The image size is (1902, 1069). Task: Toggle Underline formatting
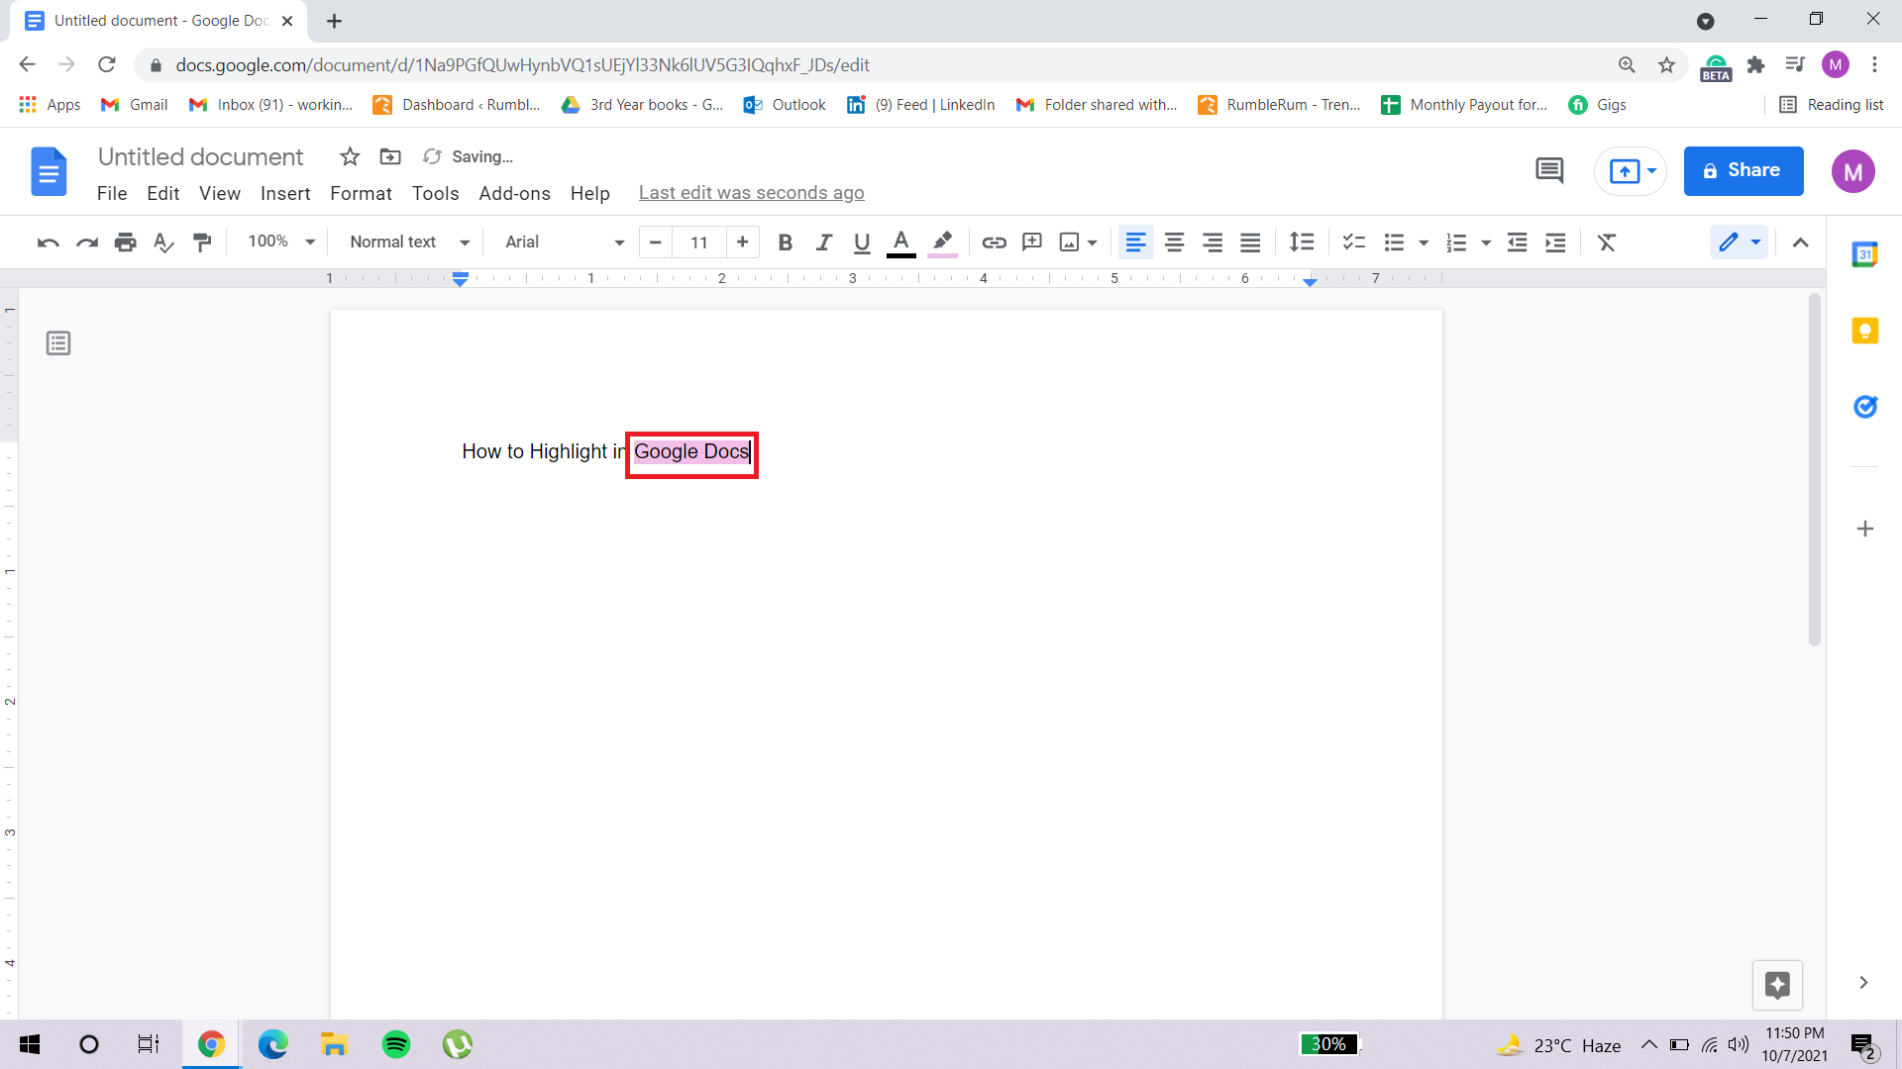(862, 243)
